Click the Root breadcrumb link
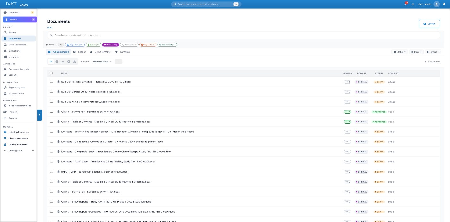The height and width of the screenshot is (222, 450). 50,27
